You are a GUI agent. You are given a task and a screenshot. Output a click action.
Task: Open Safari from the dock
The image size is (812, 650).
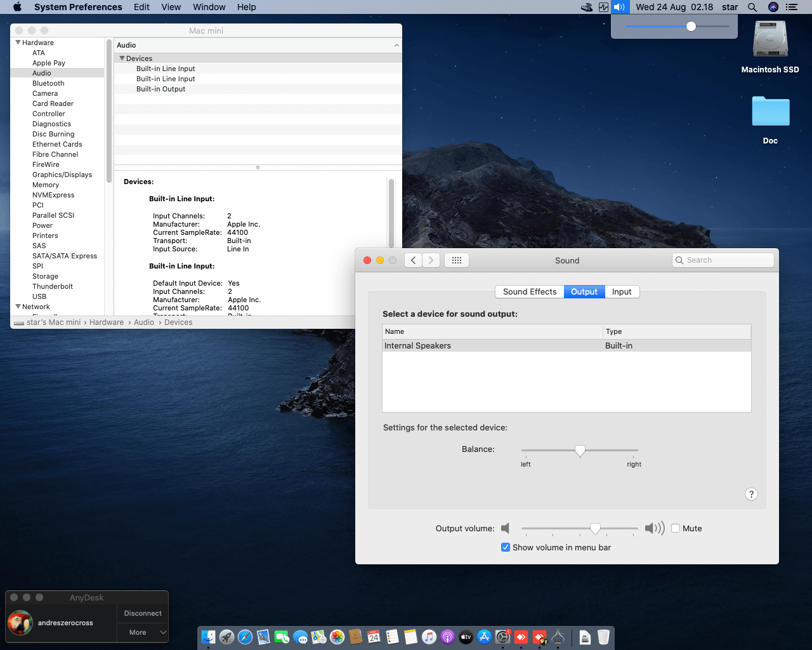(245, 637)
